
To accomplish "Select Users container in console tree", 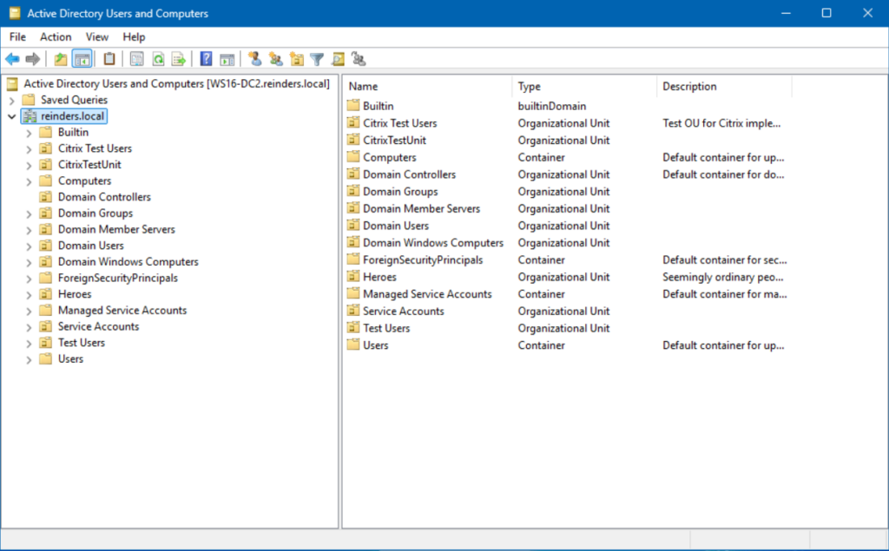I will (71, 359).
